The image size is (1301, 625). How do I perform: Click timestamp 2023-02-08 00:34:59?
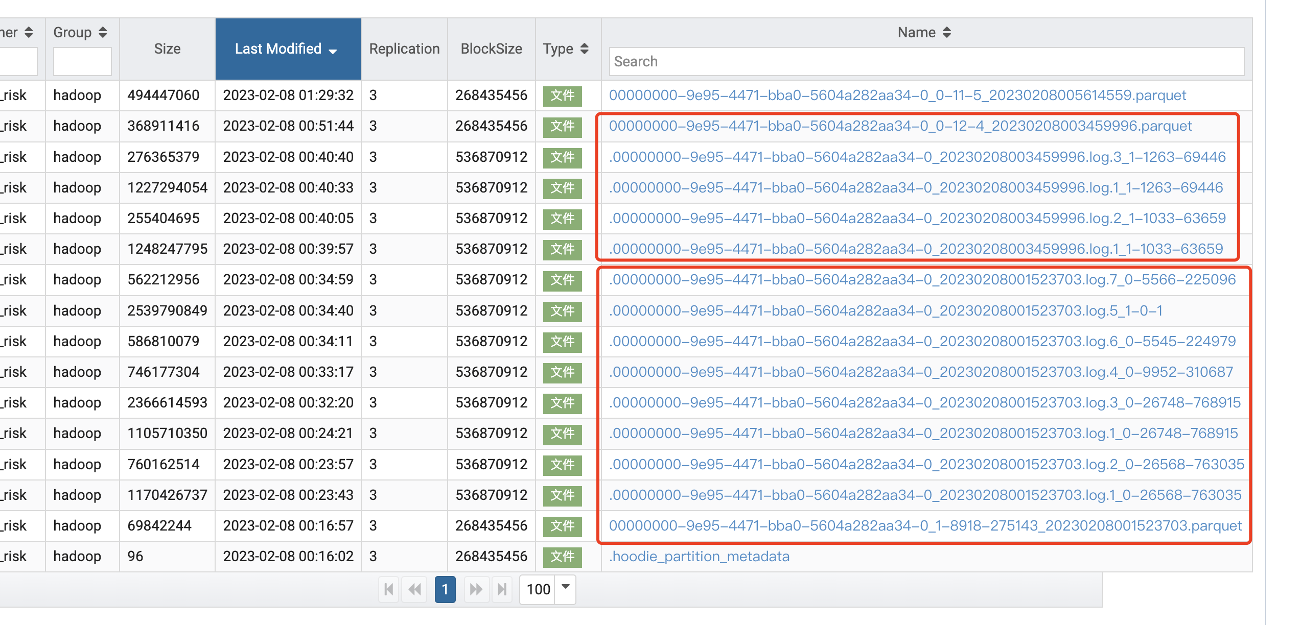(x=288, y=279)
